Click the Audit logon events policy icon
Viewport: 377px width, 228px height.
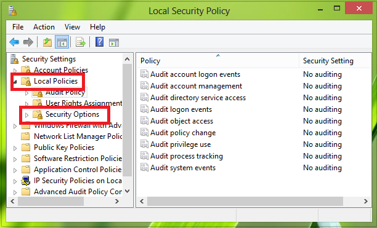click(x=144, y=109)
